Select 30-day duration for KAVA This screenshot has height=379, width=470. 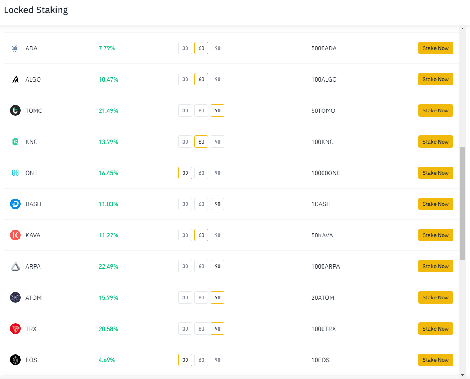pyautogui.click(x=185, y=235)
